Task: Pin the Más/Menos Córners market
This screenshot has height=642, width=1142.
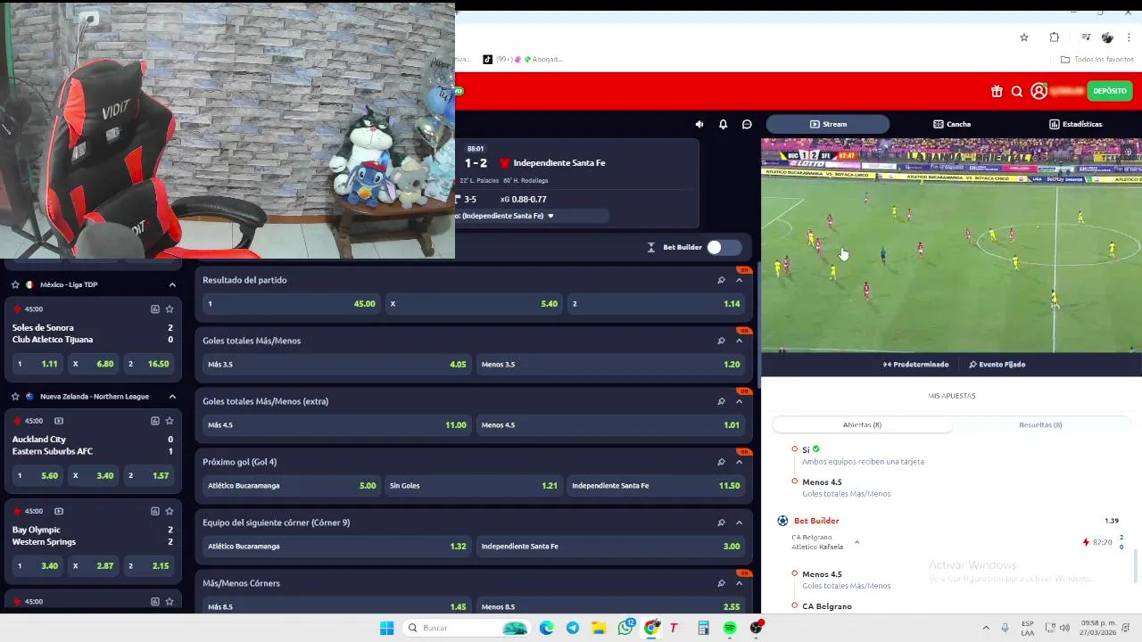Action: (x=721, y=583)
